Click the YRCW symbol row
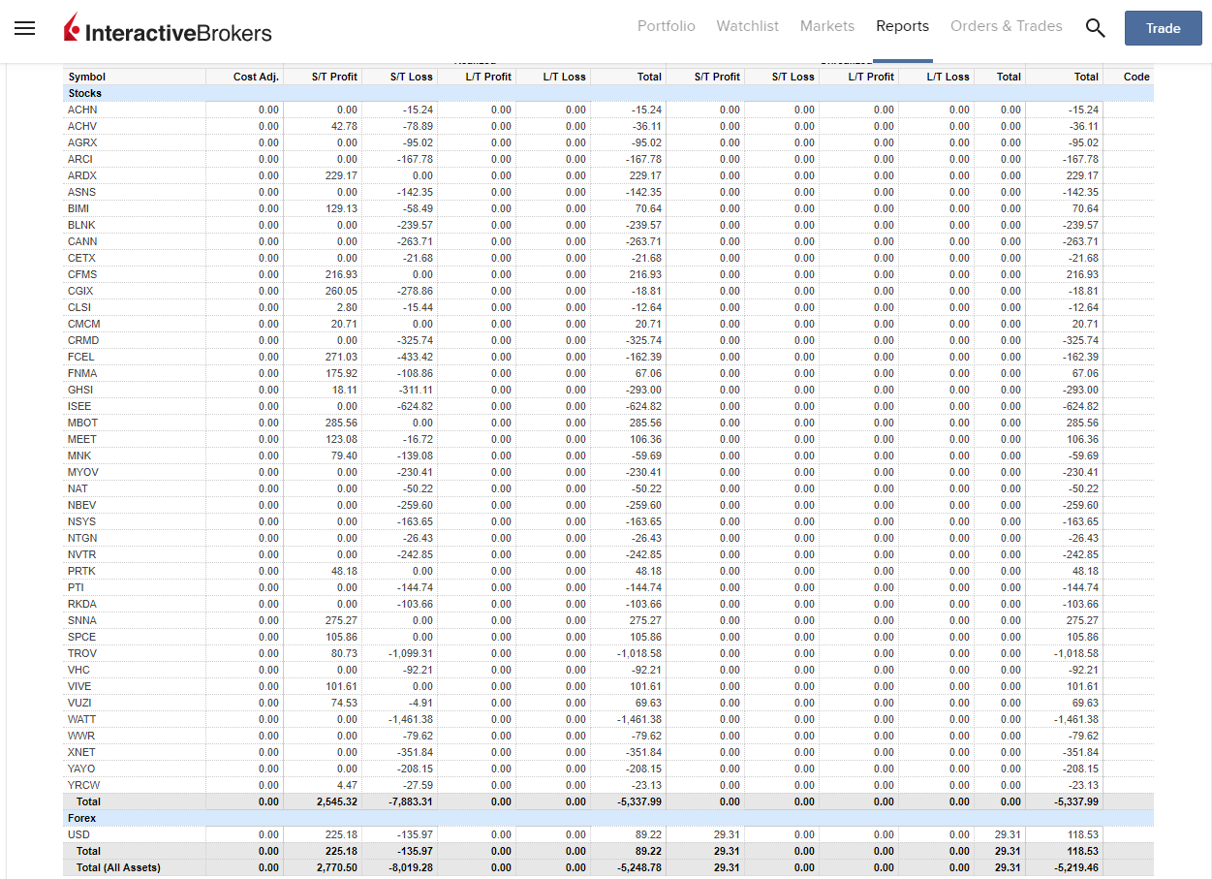This screenshot has height=879, width=1212. click(608, 785)
